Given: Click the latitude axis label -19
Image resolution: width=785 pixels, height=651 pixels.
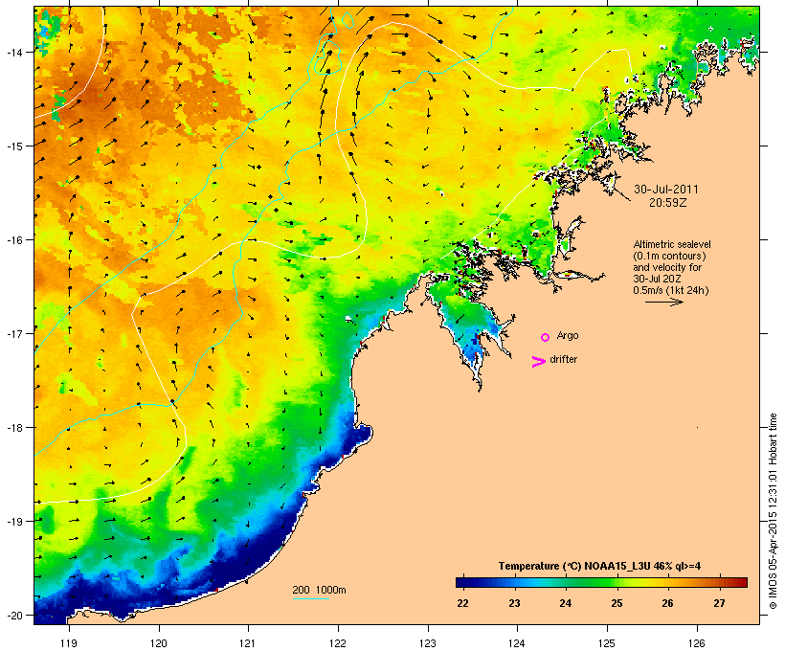Looking at the screenshot, I should pos(14,522).
